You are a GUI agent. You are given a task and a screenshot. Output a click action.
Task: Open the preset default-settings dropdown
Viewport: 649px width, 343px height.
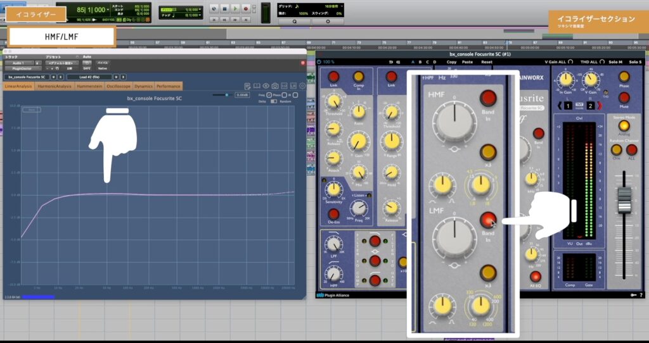[x=61, y=63]
